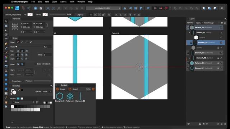This screenshot has height=129, width=230.
Task: Click the Flip Horizontal toolbar icon
Action: [125, 8]
